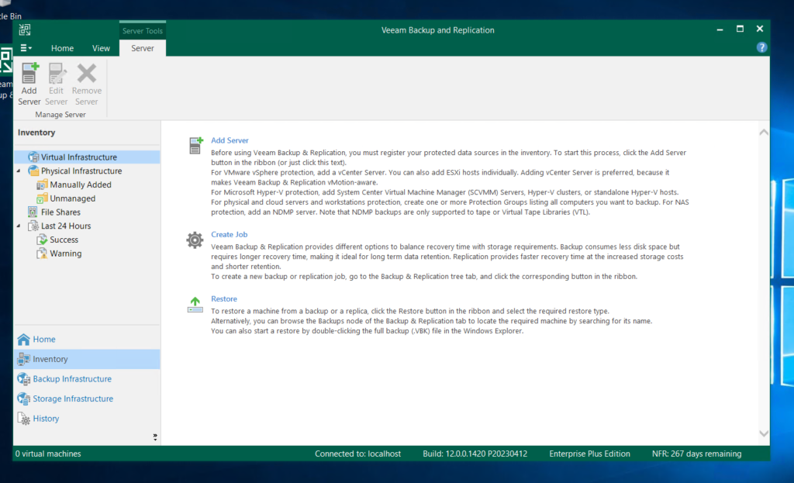Click the Add Server ribbon icon
The width and height of the screenshot is (794, 483).
tap(29, 81)
